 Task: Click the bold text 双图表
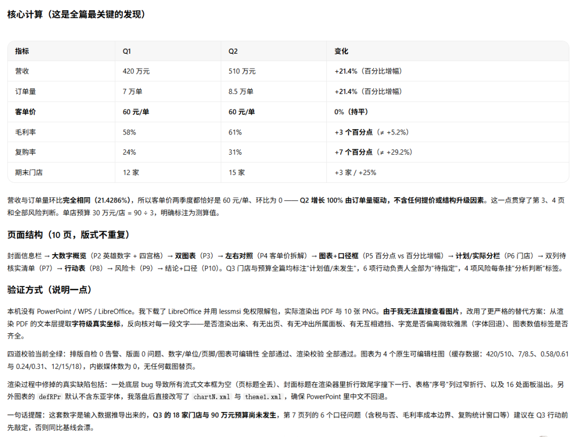coord(185,256)
